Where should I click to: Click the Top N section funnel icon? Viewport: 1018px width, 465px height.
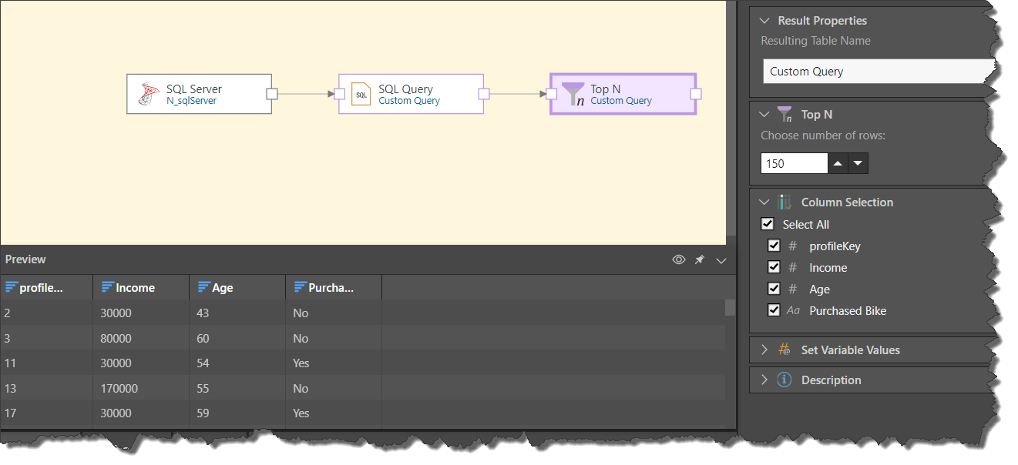(x=784, y=115)
